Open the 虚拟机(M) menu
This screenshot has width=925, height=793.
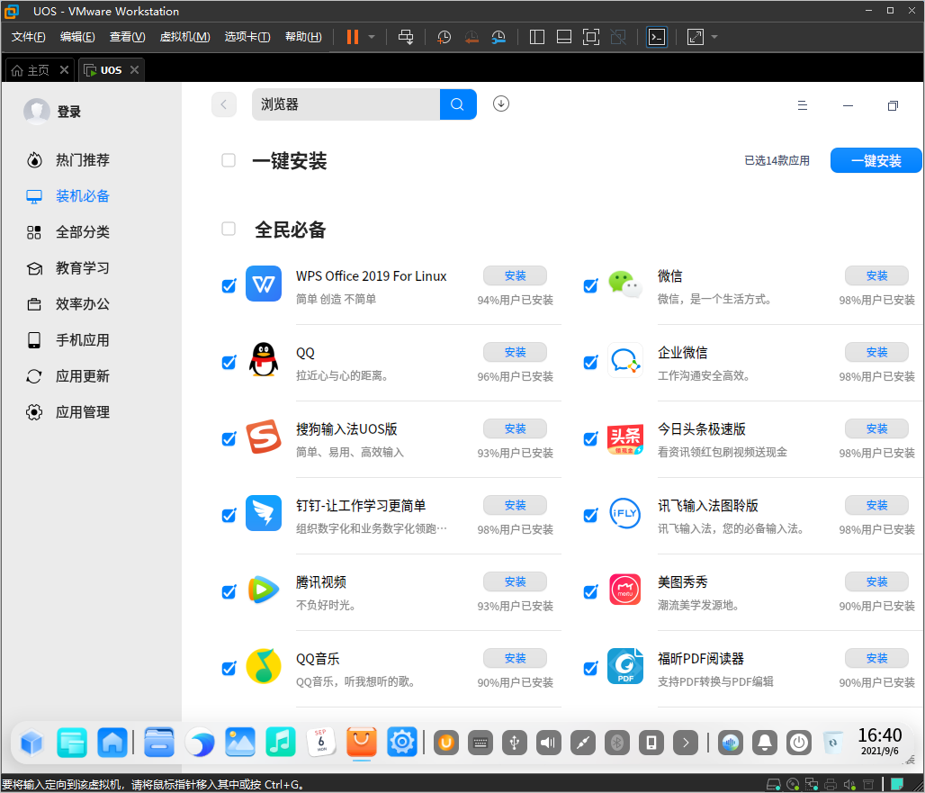[184, 37]
